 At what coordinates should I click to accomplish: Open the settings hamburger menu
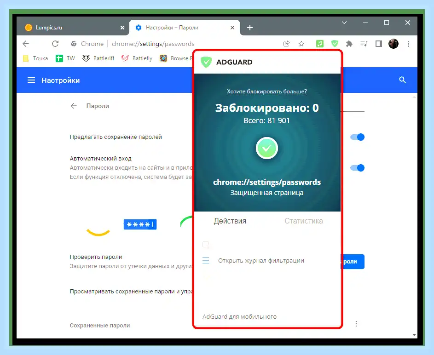coord(31,80)
